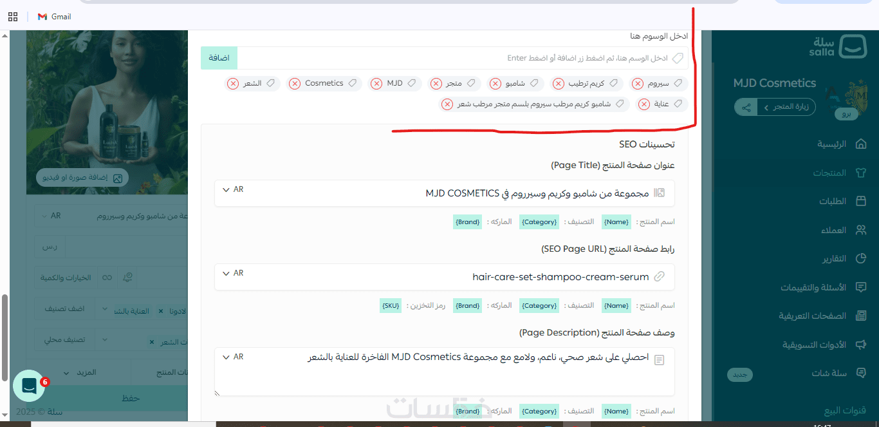Expand local category select with الشعر tag
The height and width of the screenshot is (427, 879).
tap(106, 339)
